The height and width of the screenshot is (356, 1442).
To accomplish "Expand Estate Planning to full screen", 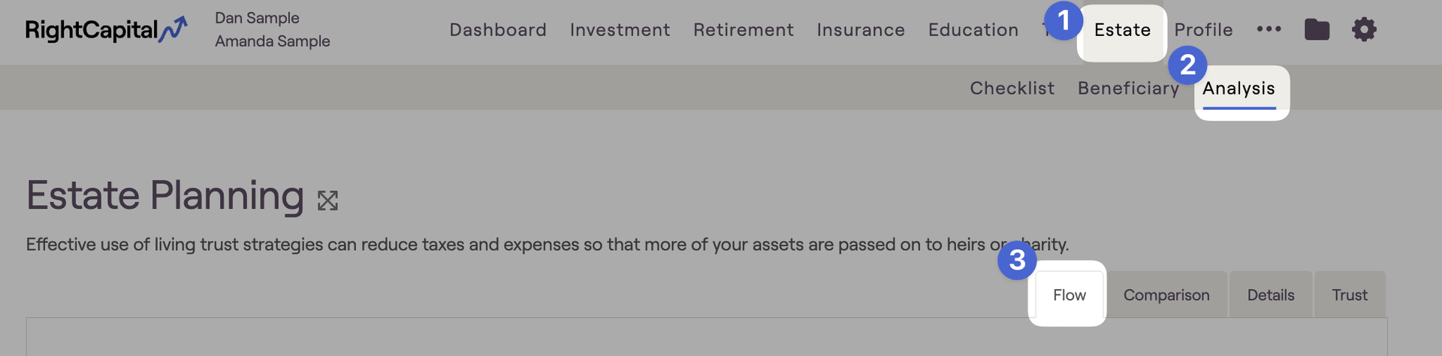I will (x=327, y=201).
